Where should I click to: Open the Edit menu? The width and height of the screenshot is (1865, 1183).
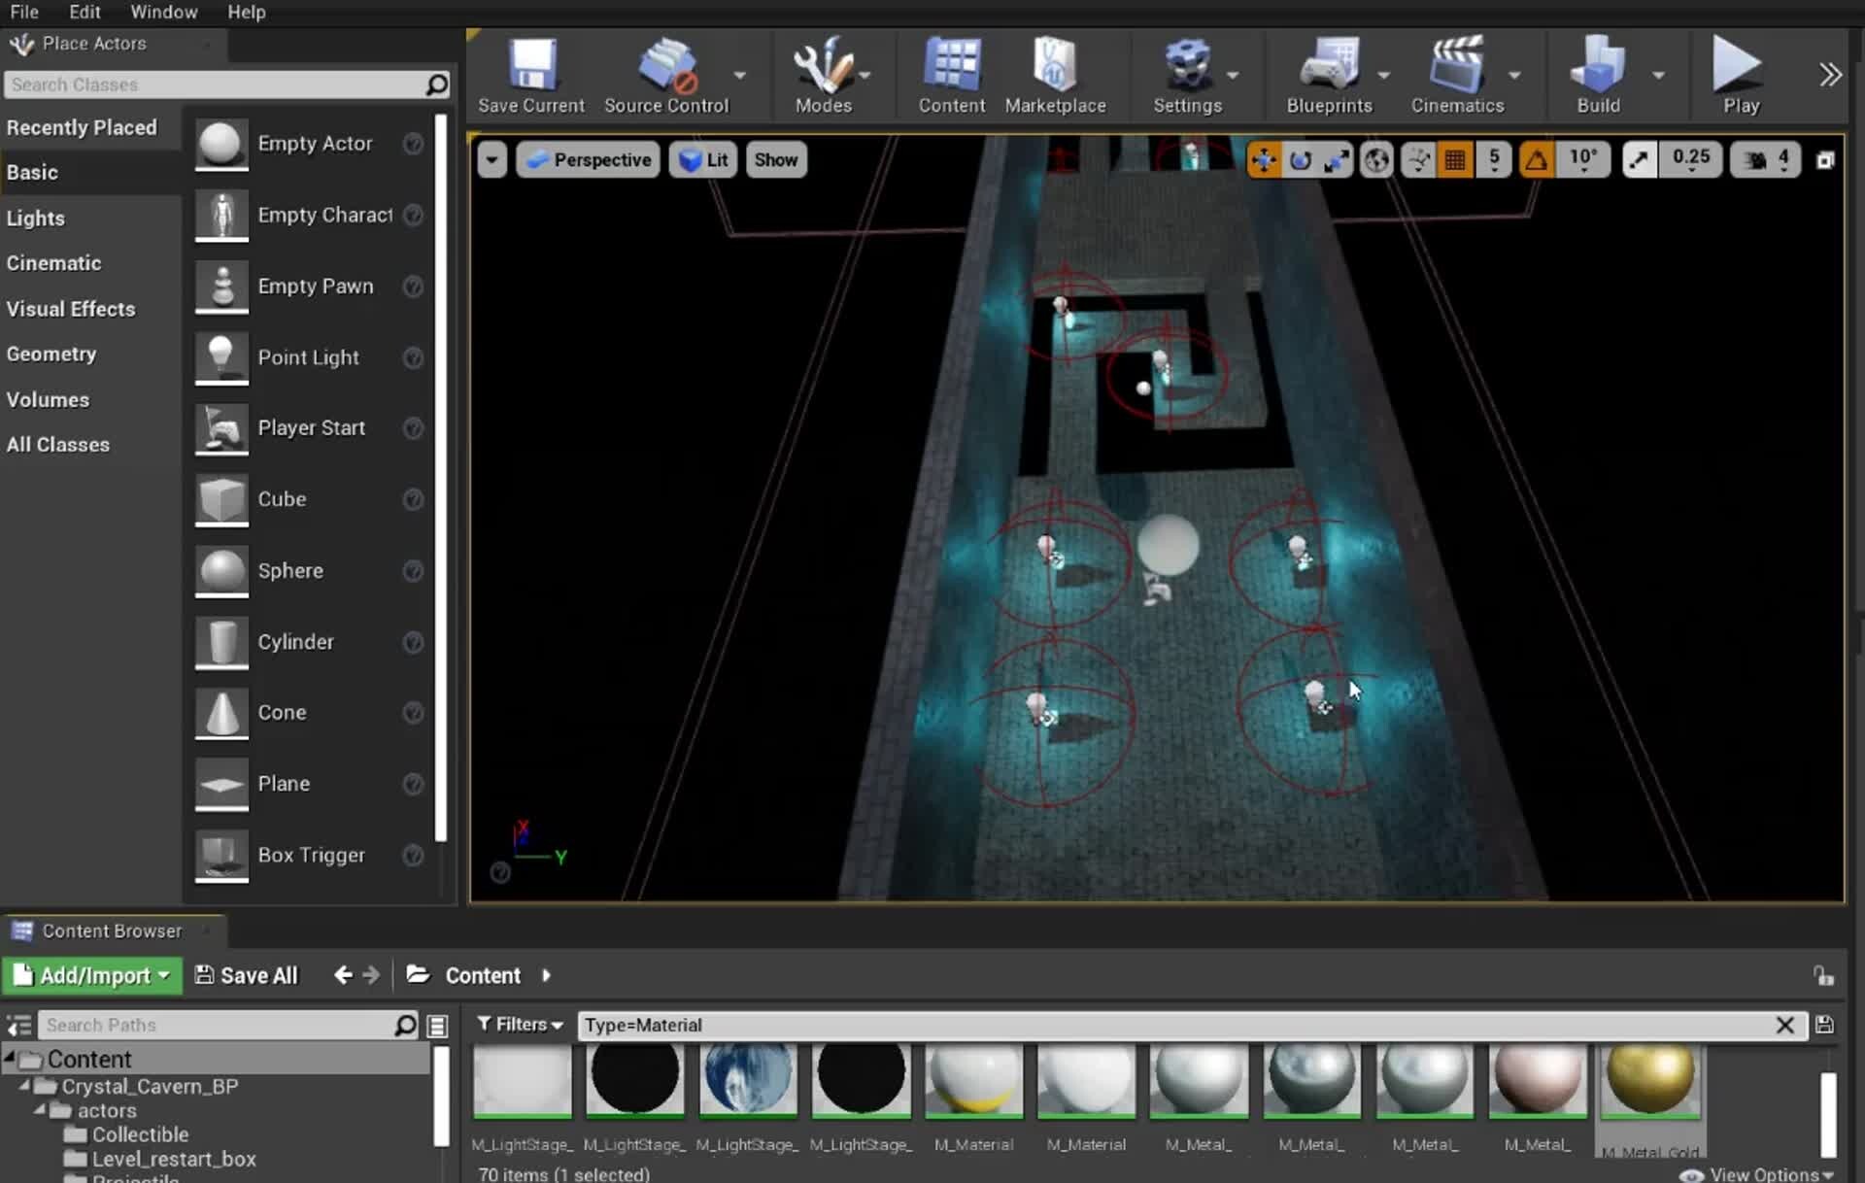(84, 12)
